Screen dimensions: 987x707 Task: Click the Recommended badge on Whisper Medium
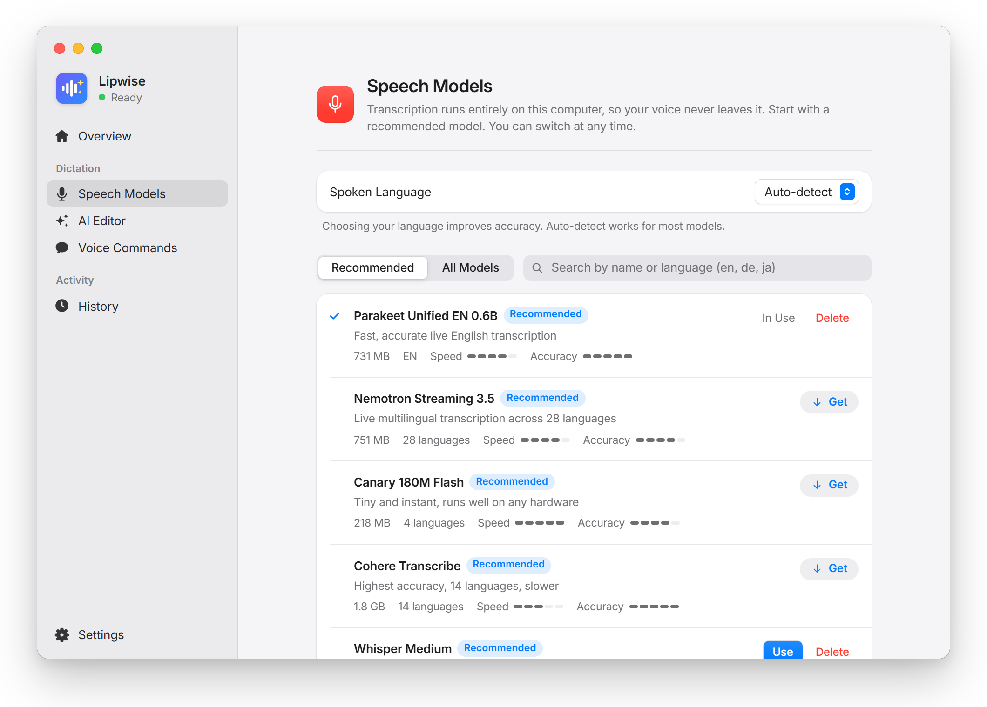(x=500, y=648)
